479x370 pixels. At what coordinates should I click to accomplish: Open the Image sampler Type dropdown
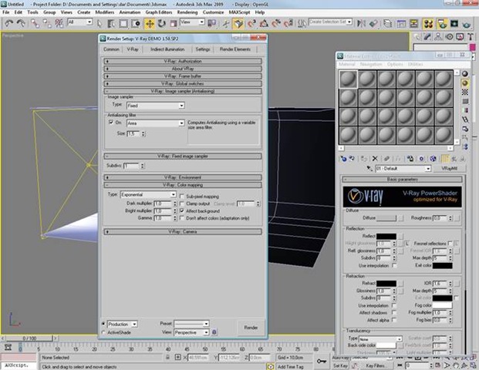click(x=153, y=104)
